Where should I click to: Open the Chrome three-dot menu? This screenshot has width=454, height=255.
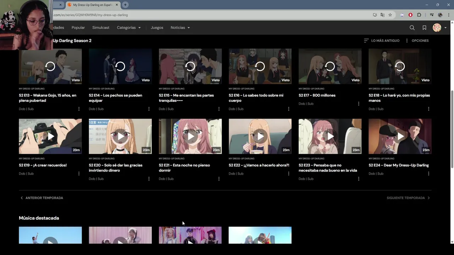coord(448,15)
